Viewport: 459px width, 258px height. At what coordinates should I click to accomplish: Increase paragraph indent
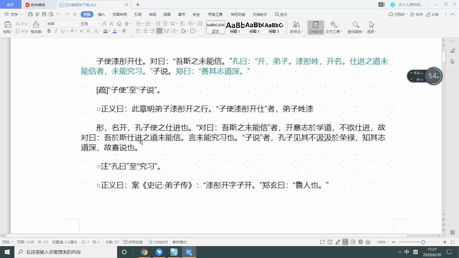tap(165, 24)
